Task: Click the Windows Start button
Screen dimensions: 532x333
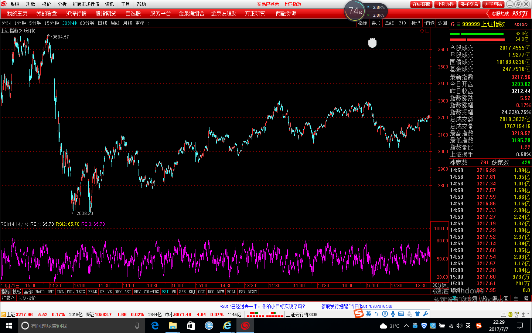Action: 9,326
